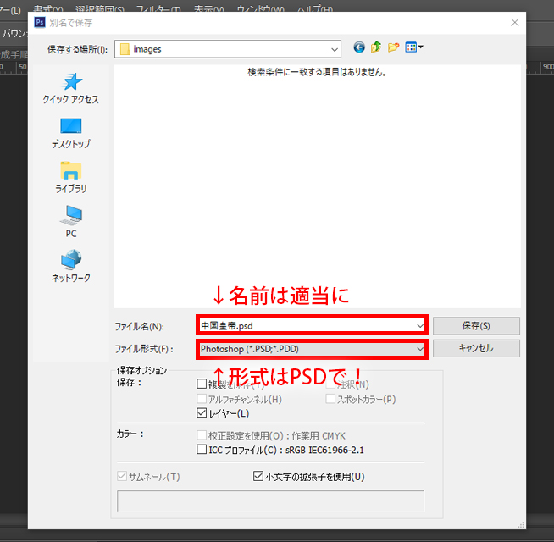
Task: Toggle 校正設定を使用(O) checkbox
Action: (202, 435)
